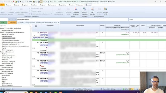Open the Операции ribbon tab
The height and width of the screenshot is (93, 166).
80,5
